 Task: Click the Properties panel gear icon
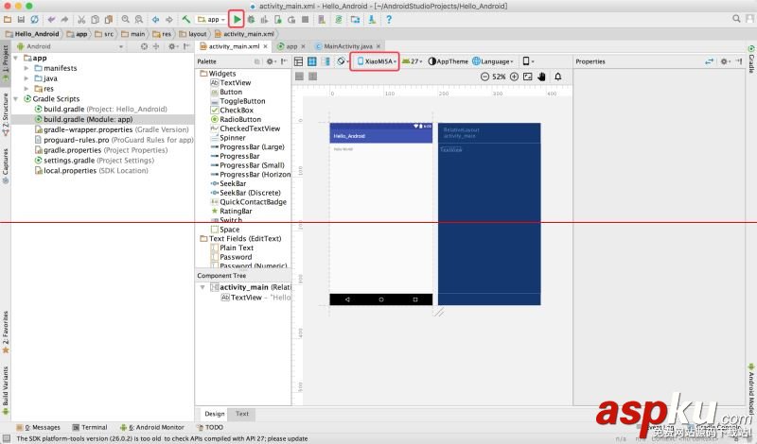tap(724, 61)
